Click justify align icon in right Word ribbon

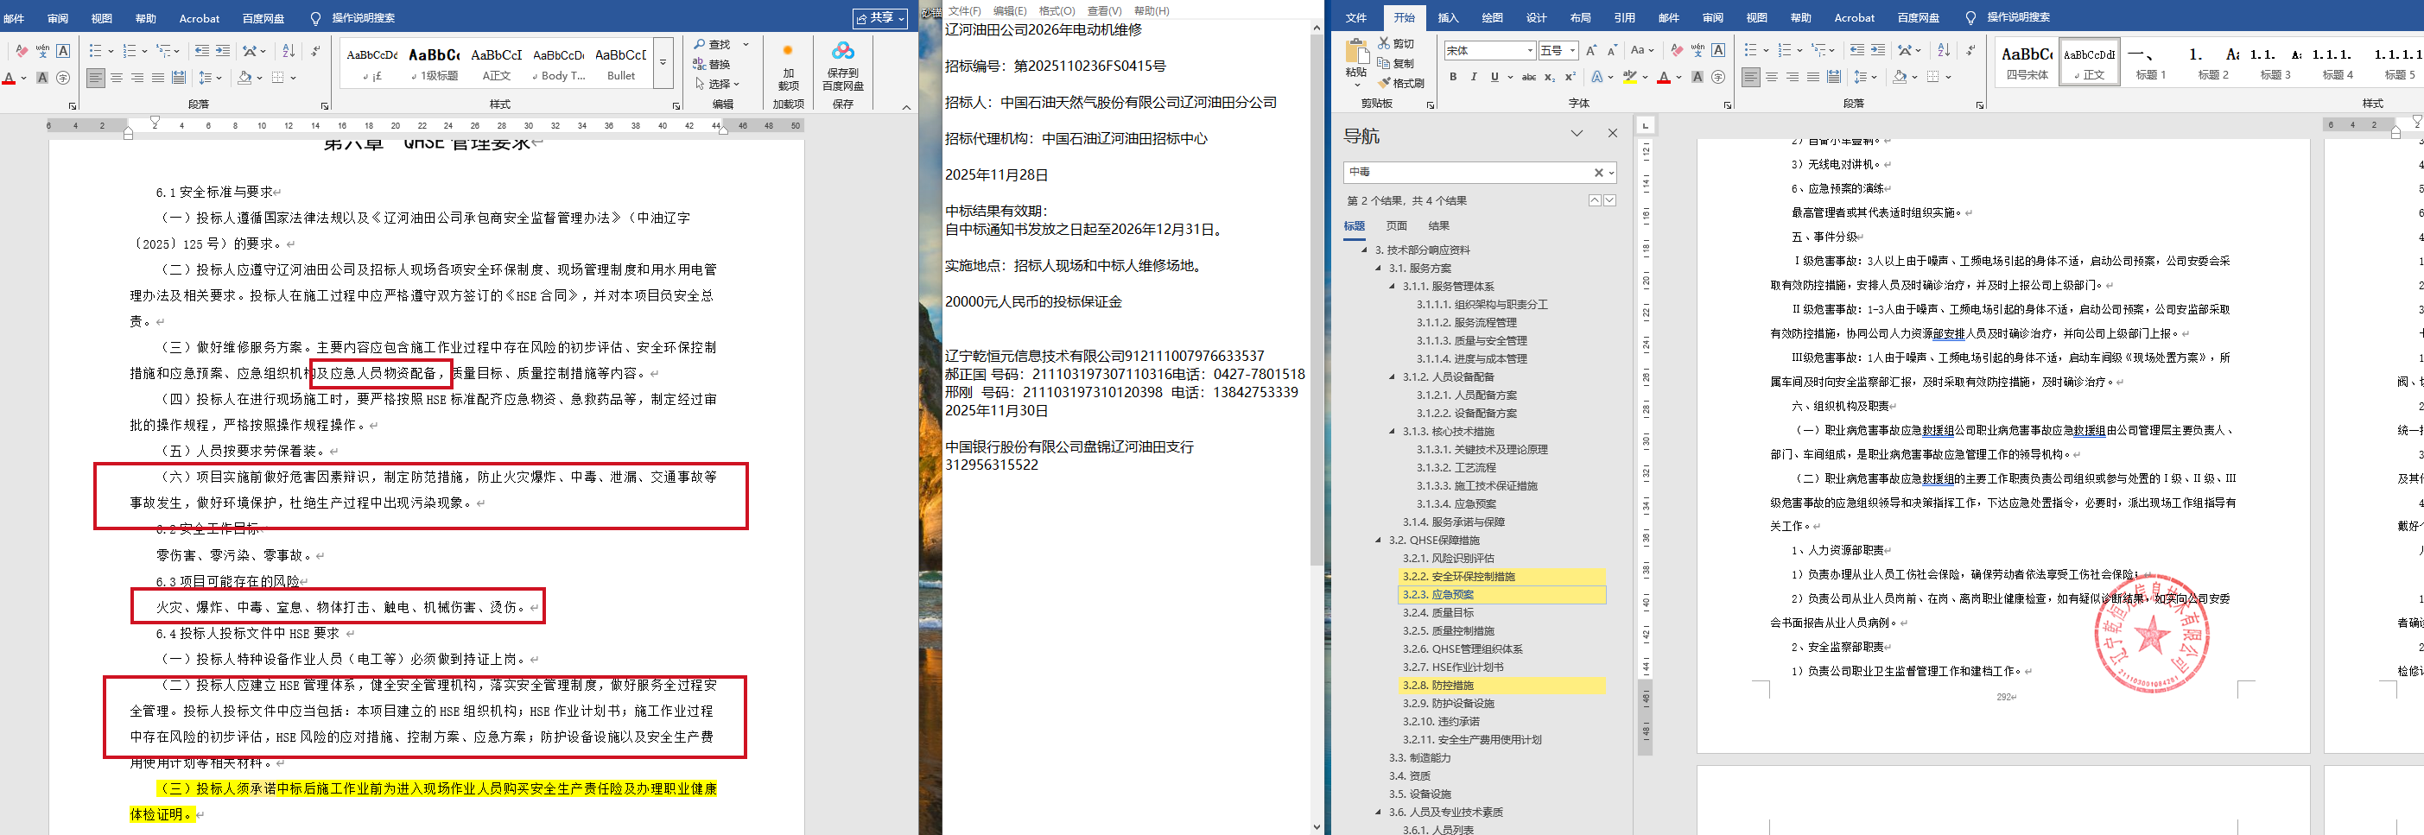[x=1813, y=77]
